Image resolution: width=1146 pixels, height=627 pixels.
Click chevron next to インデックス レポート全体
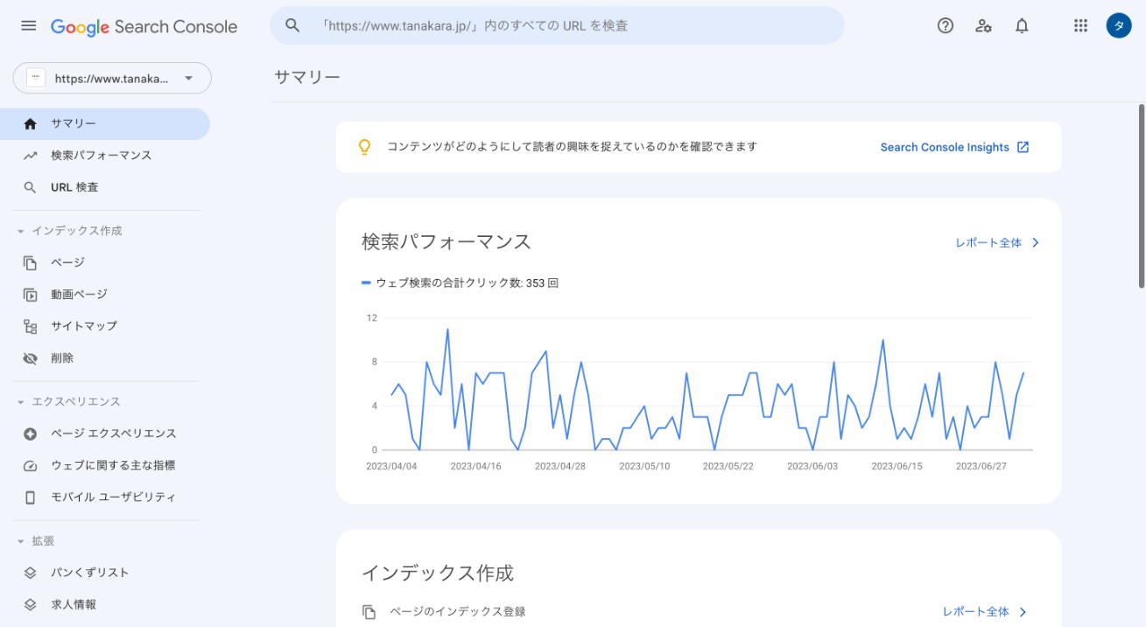point(1023,612)
